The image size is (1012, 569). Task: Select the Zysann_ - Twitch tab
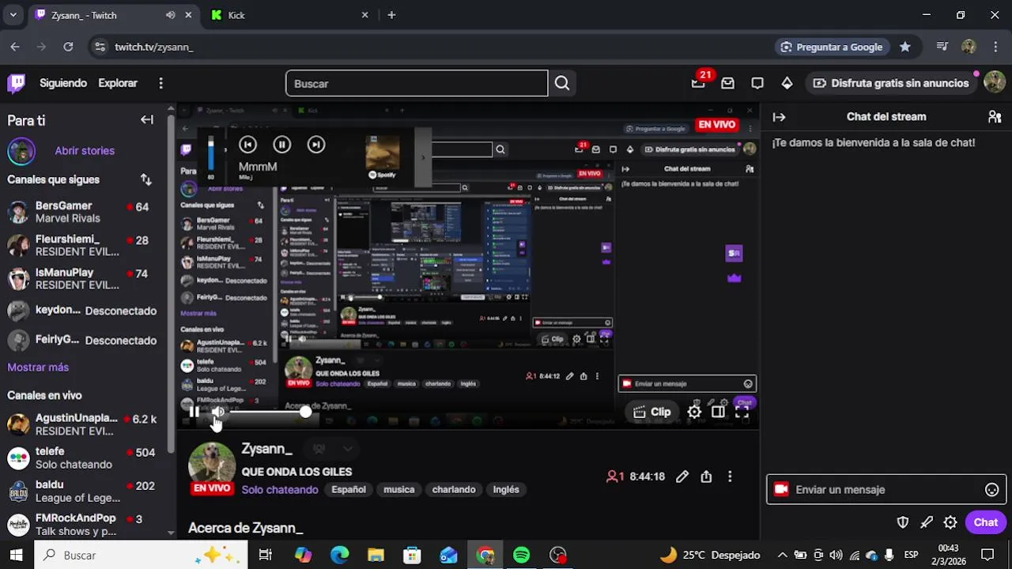114,15
